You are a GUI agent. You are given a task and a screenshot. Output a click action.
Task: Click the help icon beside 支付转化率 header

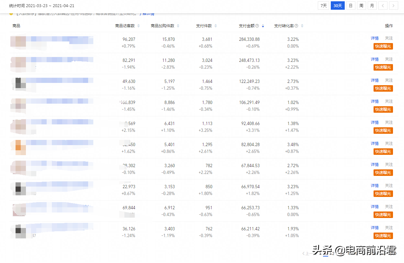(296, 26)
